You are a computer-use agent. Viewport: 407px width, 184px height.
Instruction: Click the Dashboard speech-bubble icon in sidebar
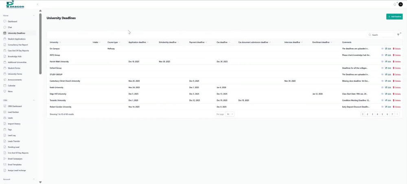point(4,22)
